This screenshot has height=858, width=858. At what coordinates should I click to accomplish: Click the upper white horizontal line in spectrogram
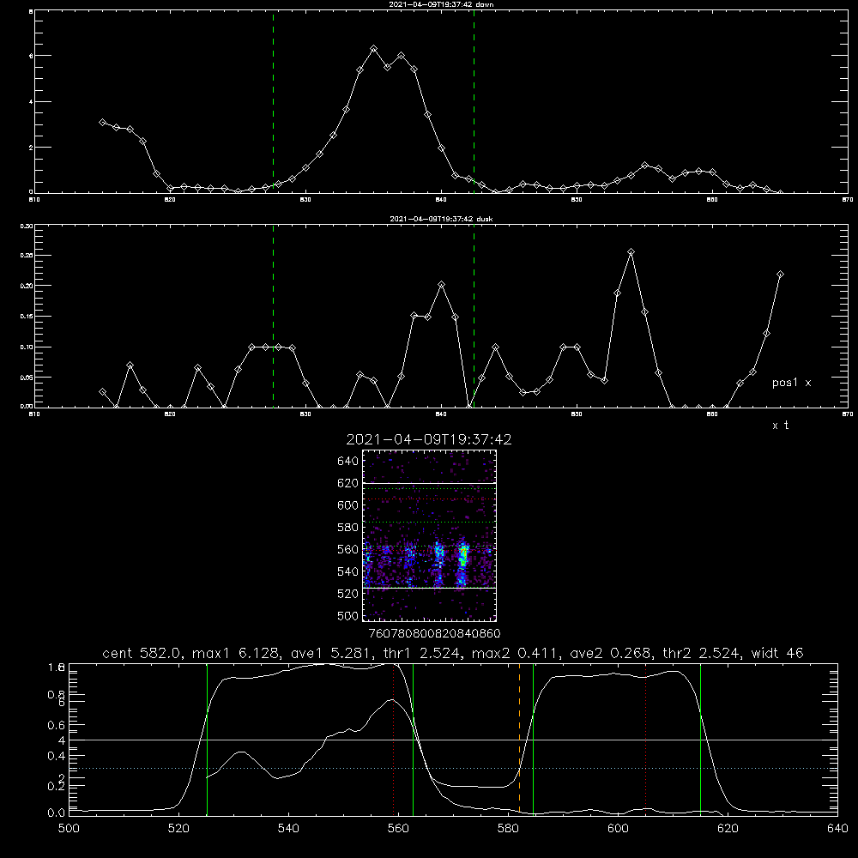[x=429, y=483]
